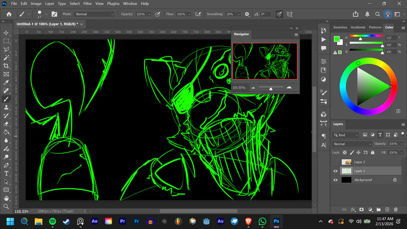Click the Layer 1 name label
Image resolution: width=407 pixels, height=229 pixels.
coord(360,171)
